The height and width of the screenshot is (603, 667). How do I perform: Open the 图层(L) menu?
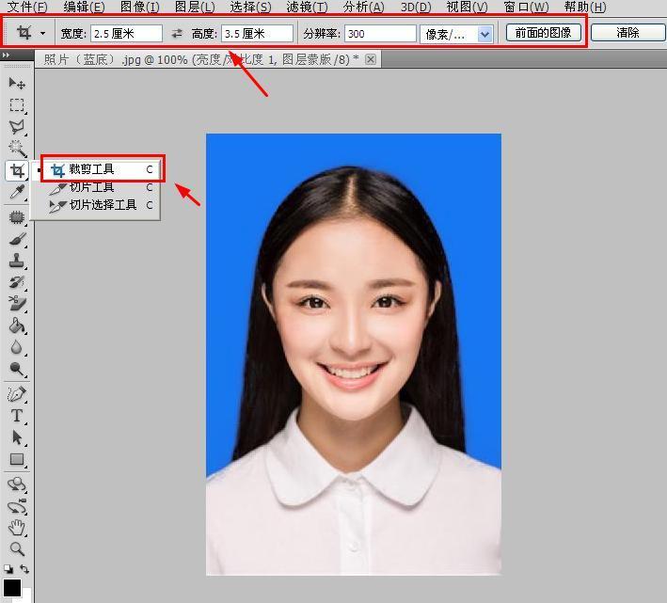coord(195,7)
